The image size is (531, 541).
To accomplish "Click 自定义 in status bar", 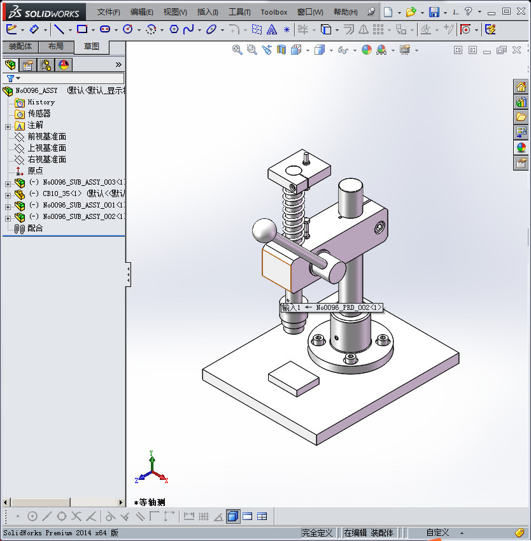I will [437, 533].
